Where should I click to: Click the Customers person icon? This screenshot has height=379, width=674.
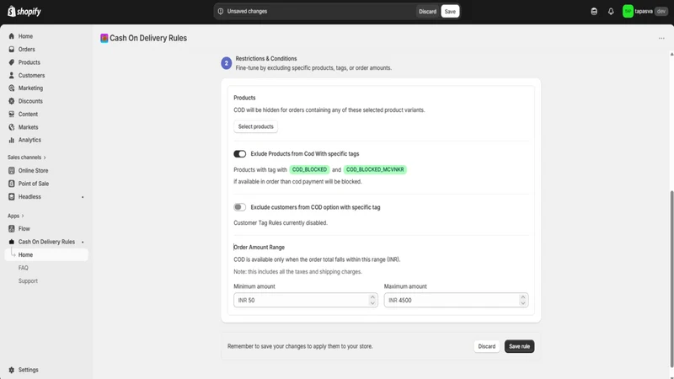pos(12,75)
